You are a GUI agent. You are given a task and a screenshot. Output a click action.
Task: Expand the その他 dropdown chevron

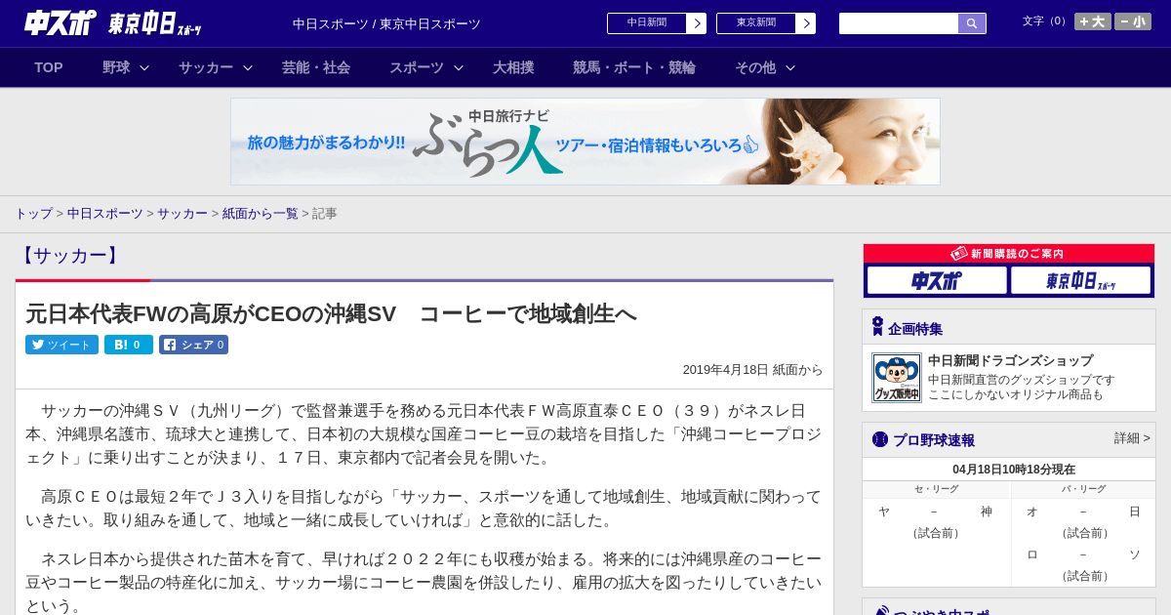click(x=790, y=67)
